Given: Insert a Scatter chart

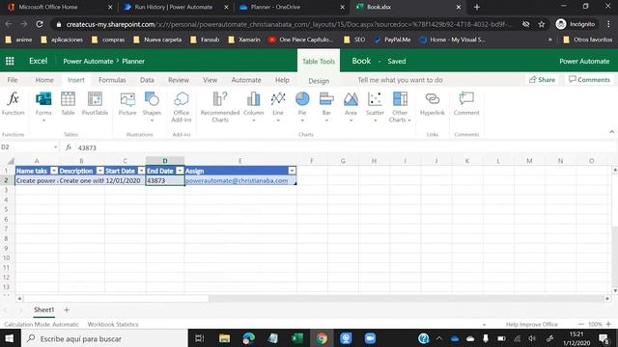Looking at the screenshot, I should (375, 105).
